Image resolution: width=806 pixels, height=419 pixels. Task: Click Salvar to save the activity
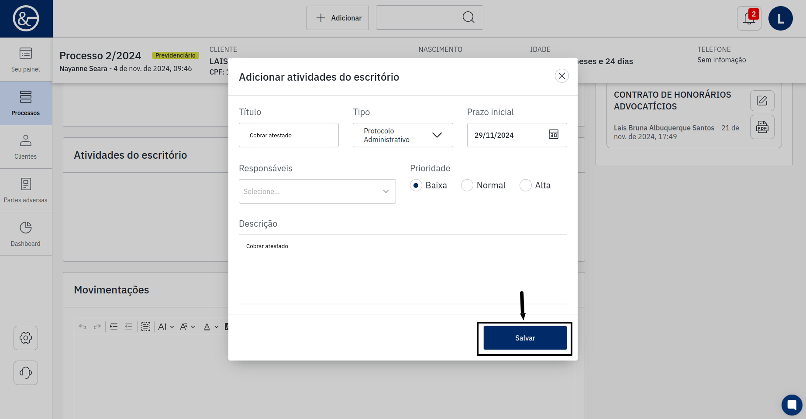pos(525,338)
